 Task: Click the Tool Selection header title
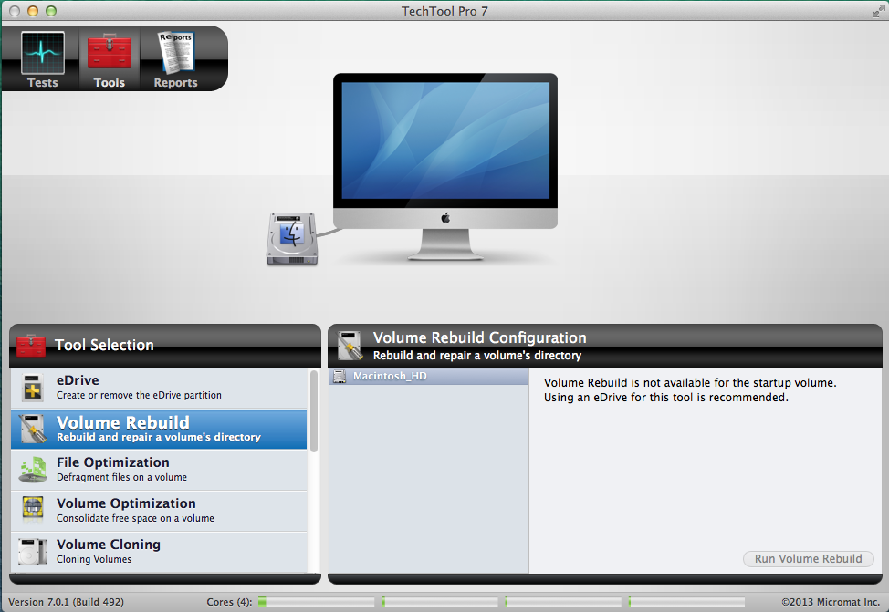(x=104, y=345)
